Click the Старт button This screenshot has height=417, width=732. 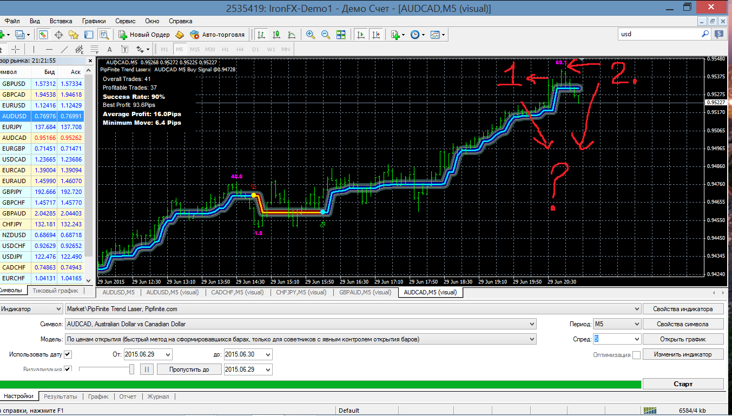(x=683, y=384)
